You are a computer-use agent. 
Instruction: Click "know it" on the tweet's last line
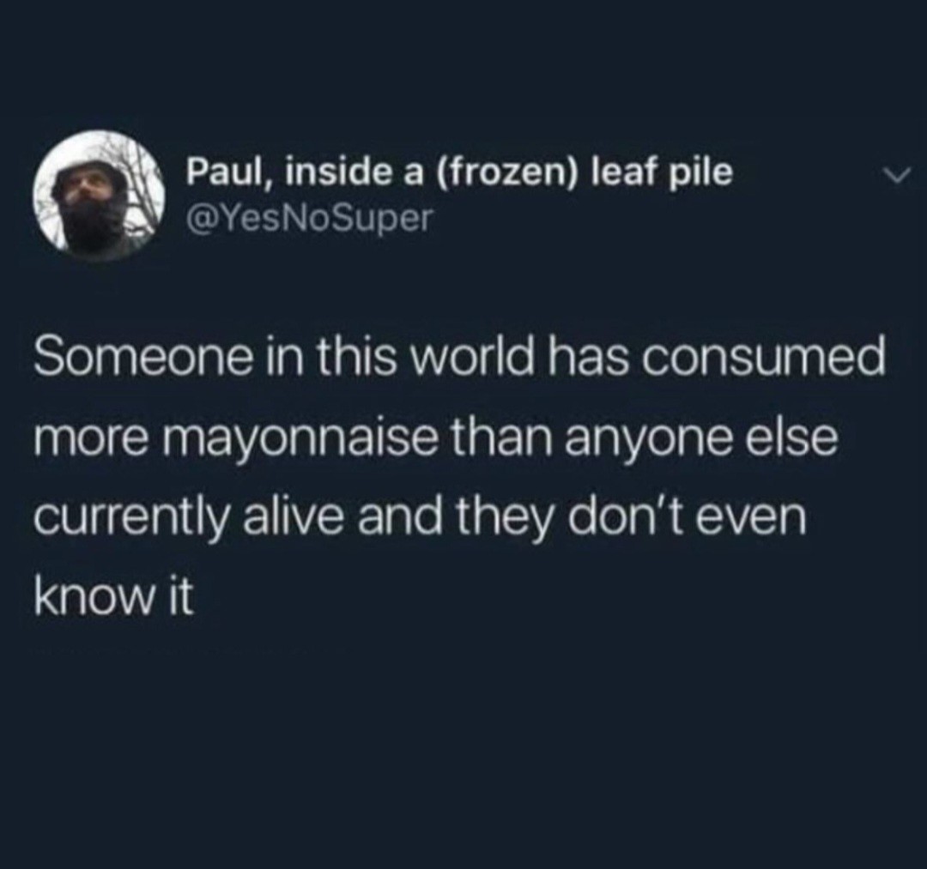tap(113, 598)
